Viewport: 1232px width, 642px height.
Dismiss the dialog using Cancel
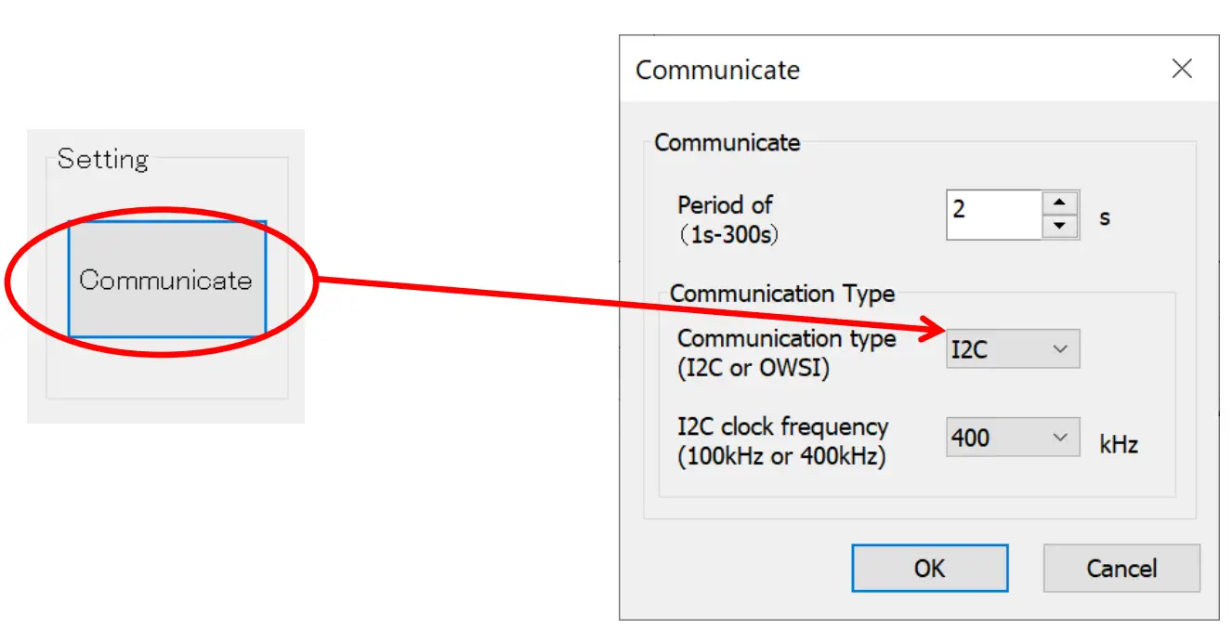[x=1121, y=568]
